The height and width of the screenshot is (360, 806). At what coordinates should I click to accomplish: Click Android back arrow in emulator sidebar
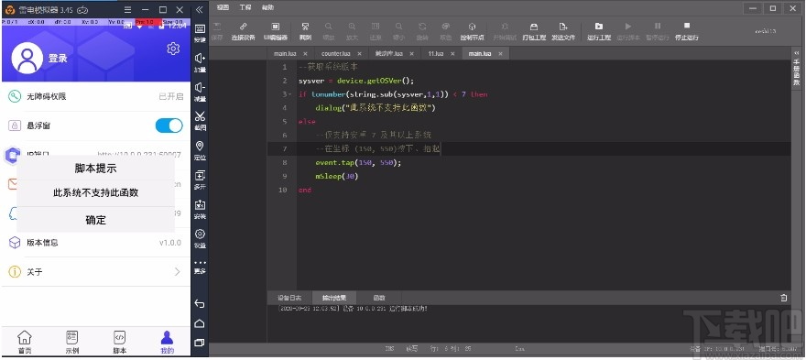[x=200, y=303]
